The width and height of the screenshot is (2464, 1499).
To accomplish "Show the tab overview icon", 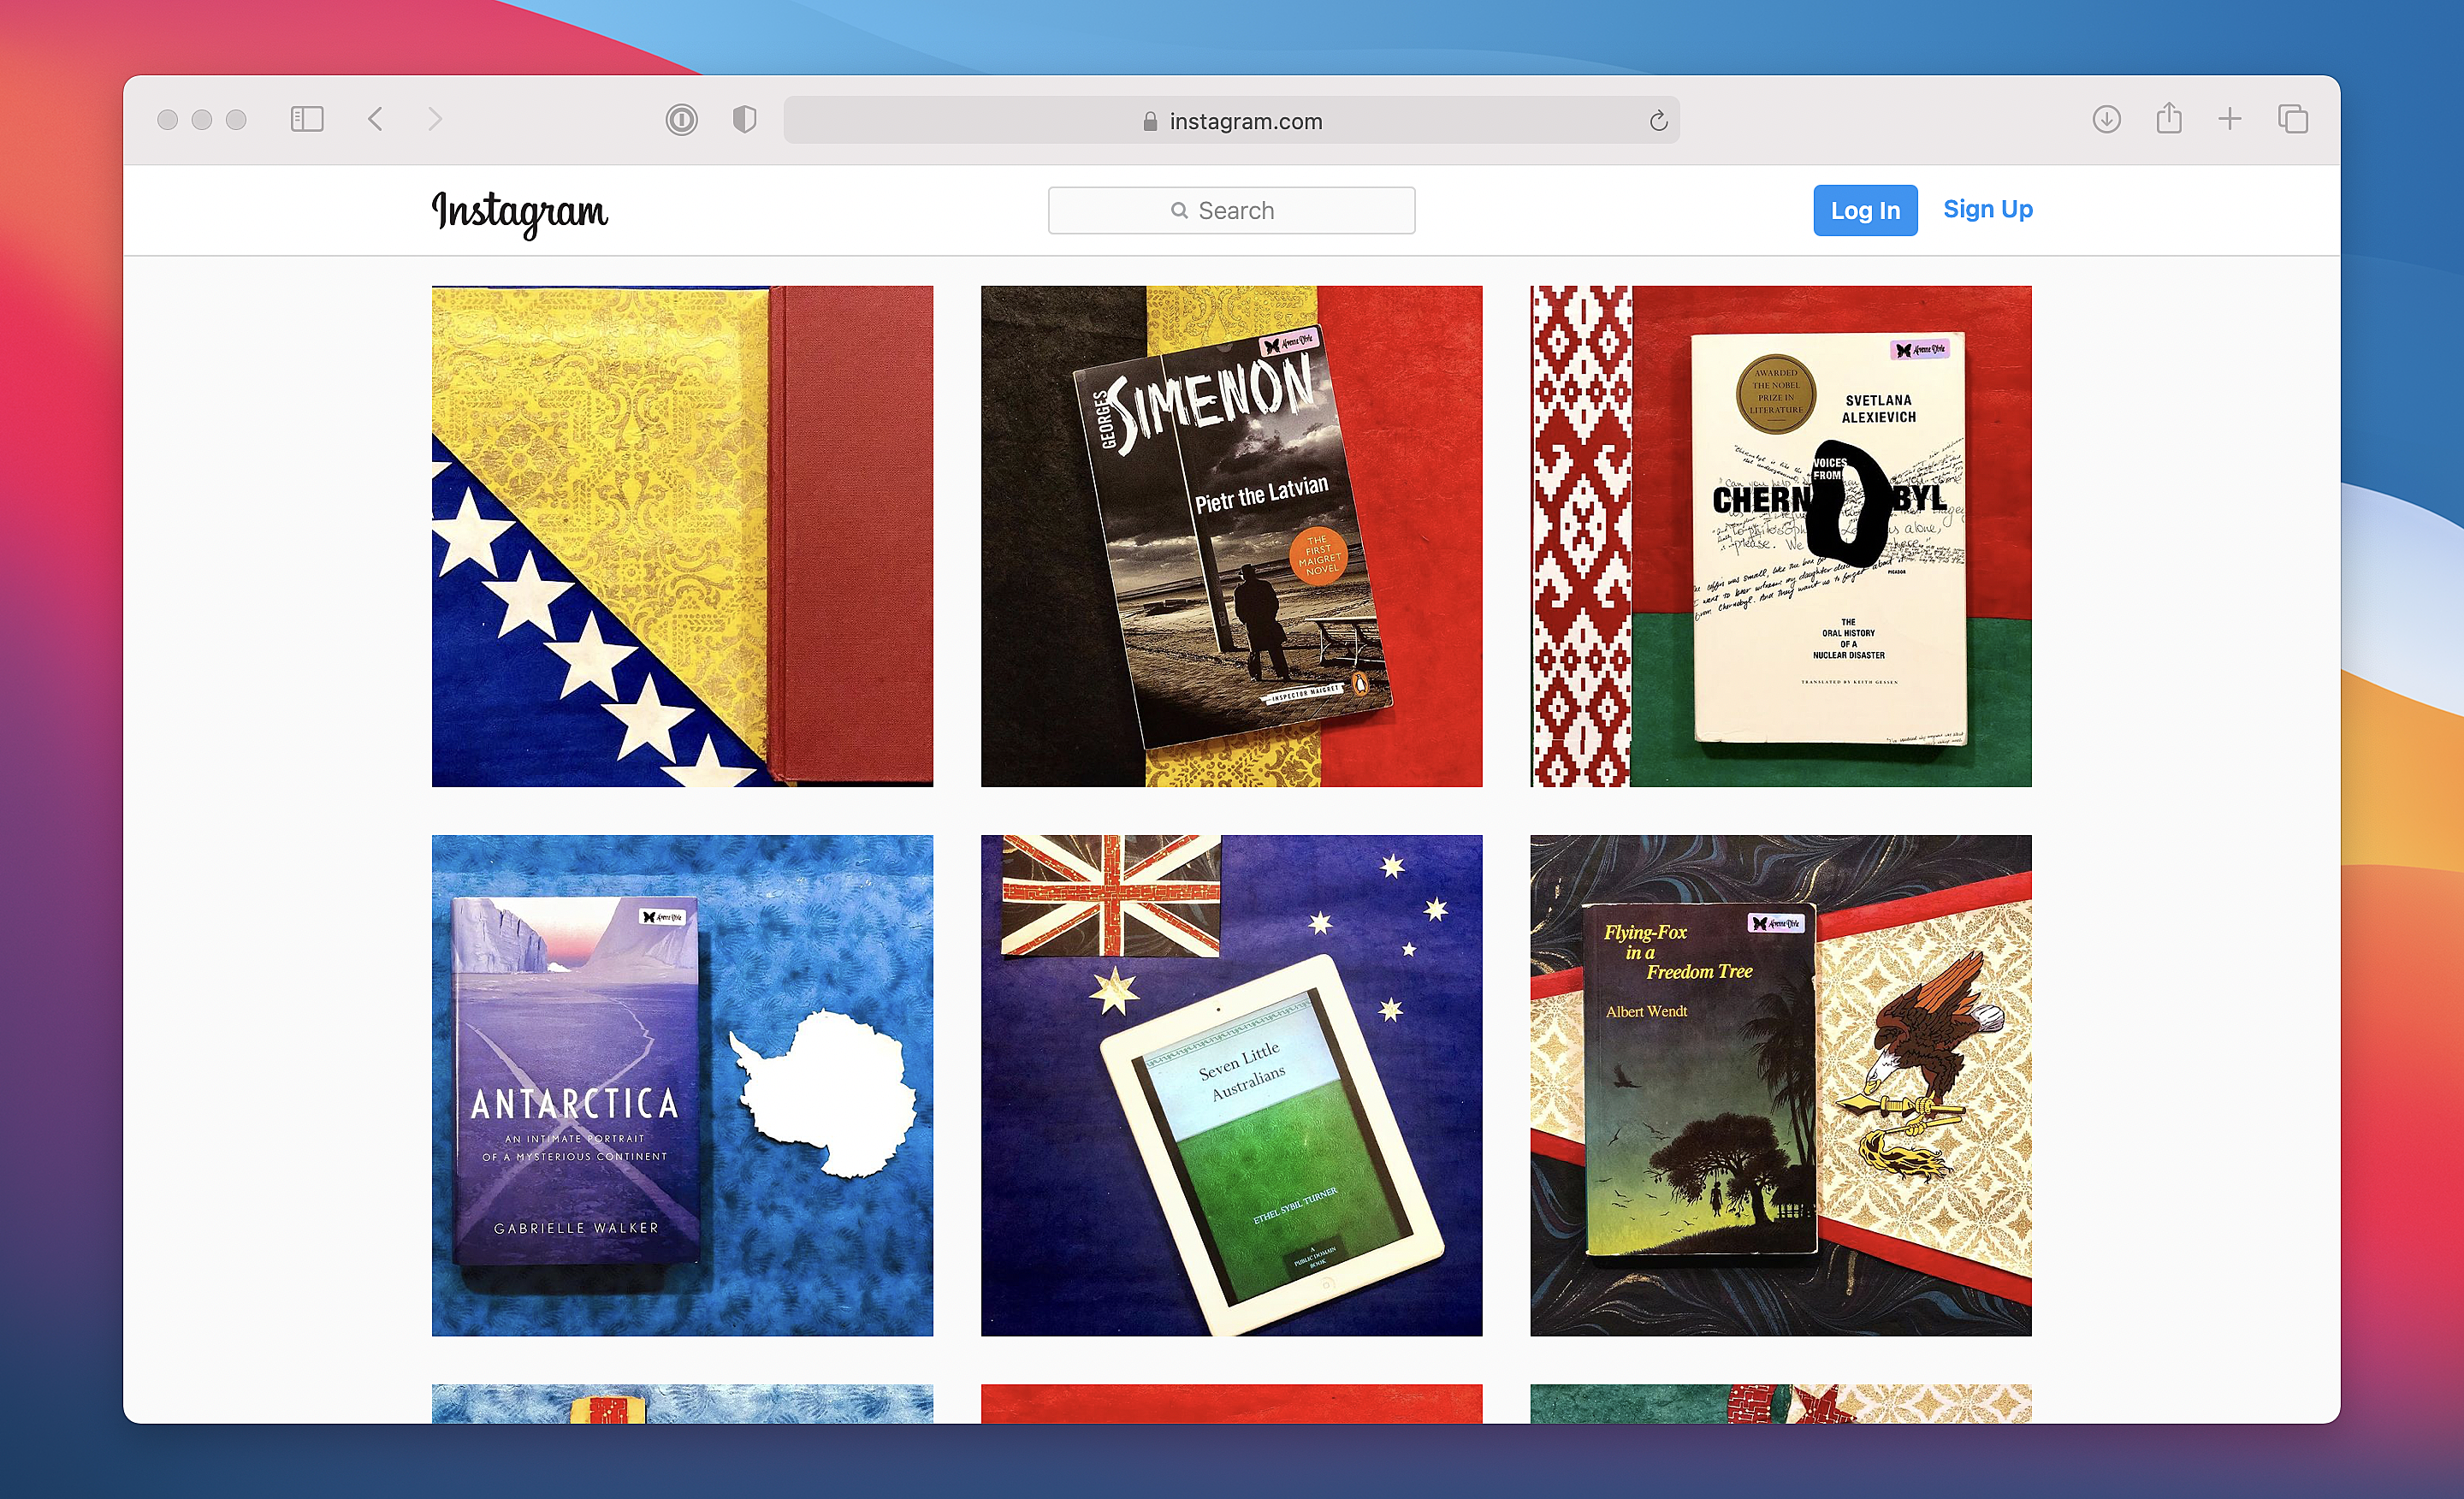I will pyautogui.click(x=2293, y=120).
